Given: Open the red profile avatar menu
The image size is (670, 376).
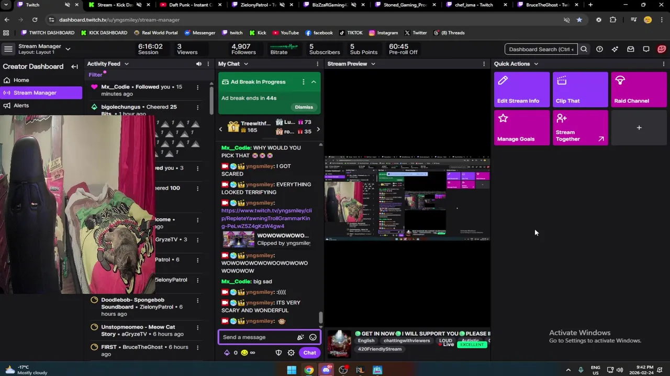Looking at the screenshot, I should 662,49.
